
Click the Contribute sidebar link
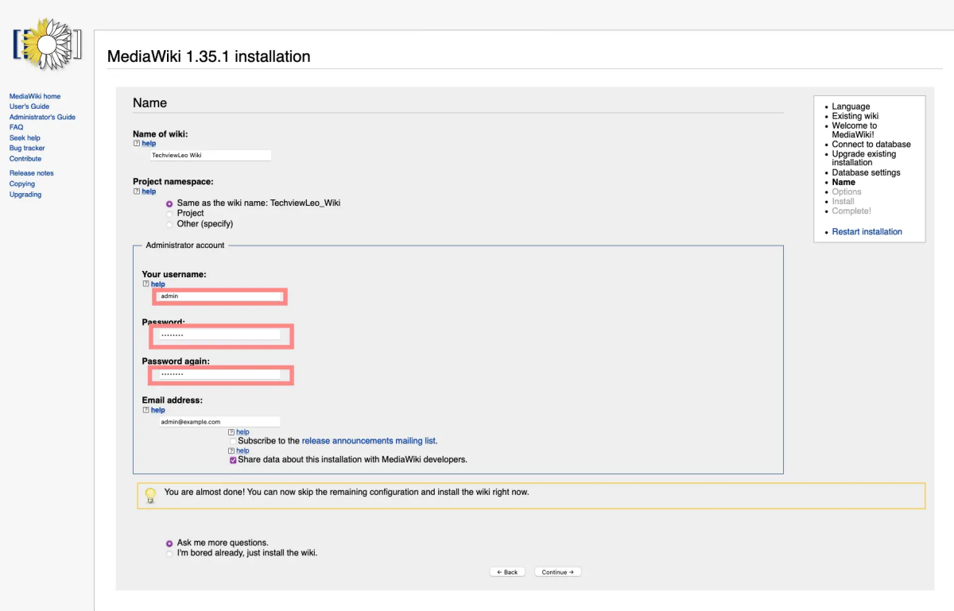pos(25,159)
